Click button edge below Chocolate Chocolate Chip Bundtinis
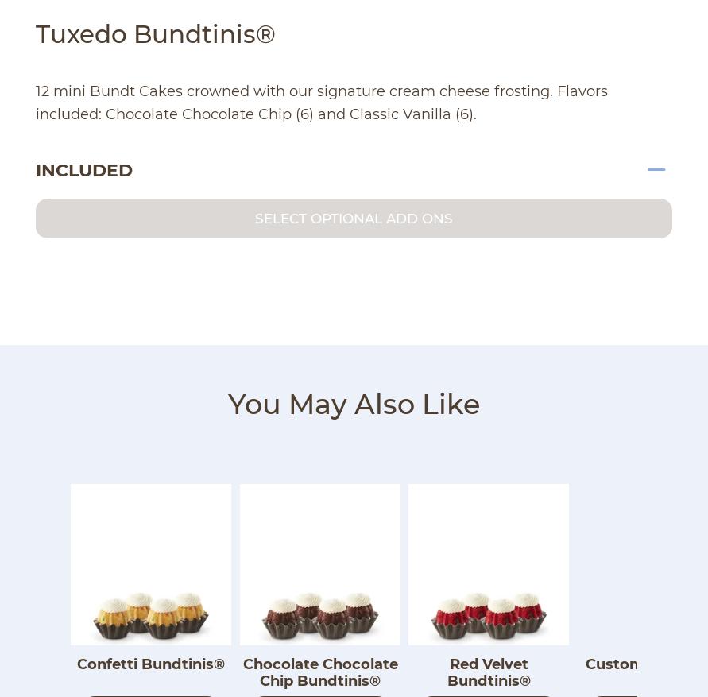708x697 pixels. click(320, 695)
